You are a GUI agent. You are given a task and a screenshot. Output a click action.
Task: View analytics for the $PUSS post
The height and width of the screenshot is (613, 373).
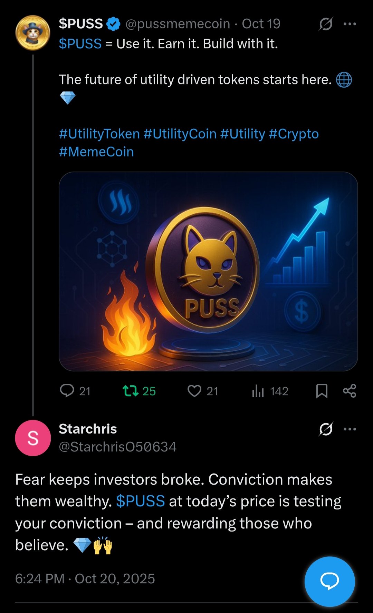click(x=258, y=391)
